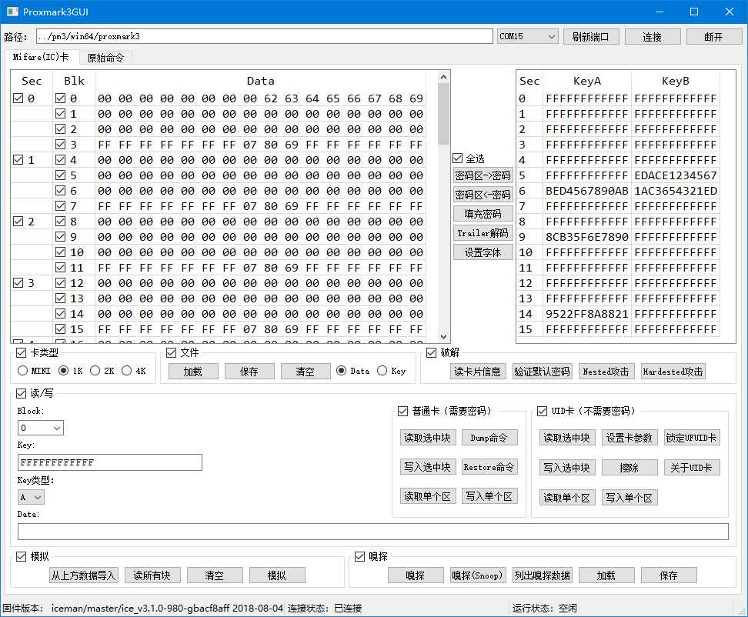The width and height of the screenshot is (748, 617).
Task: Click the 锁定UFUID卡 button
Action: pos(692,438)
